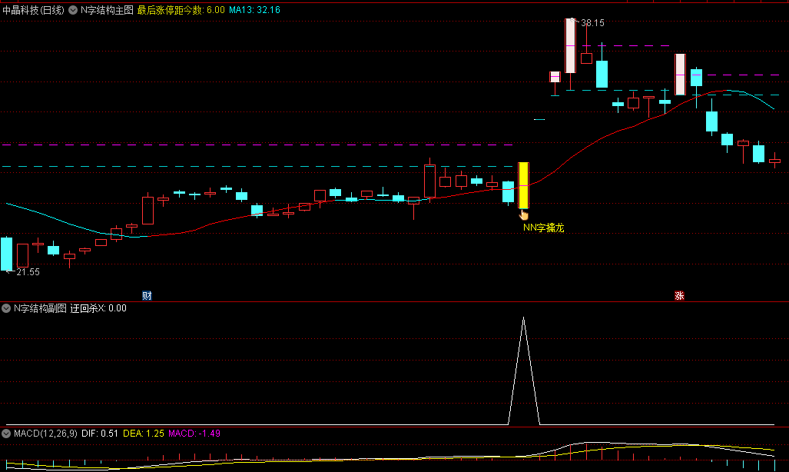Click the DEA: 1.25 value
The image size is (789, 472).
click(x=144, y=434)
